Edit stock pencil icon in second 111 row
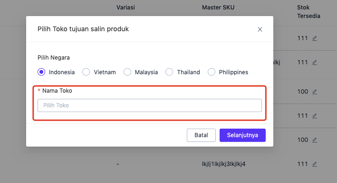This screenshot has width=337, height=183. (315, 62)
